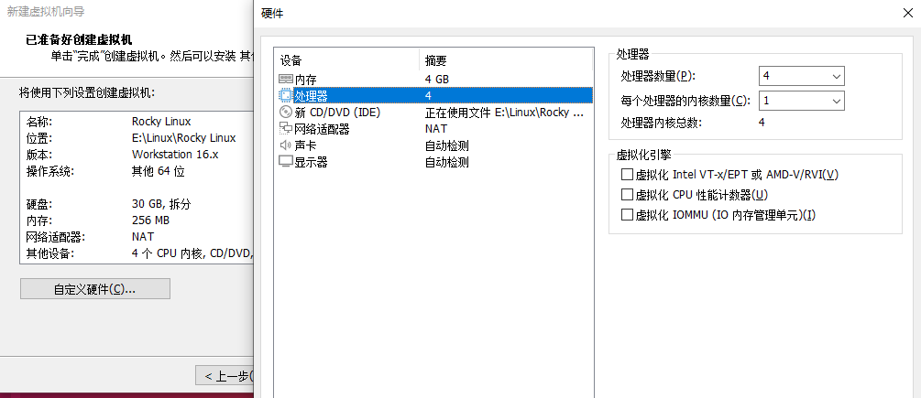Close the 硬件 dialog
The width and height of the screenshot is (921, 398).
[907, 13]
